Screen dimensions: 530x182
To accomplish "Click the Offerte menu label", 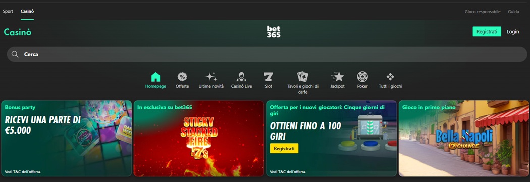I will coord(182,86).
